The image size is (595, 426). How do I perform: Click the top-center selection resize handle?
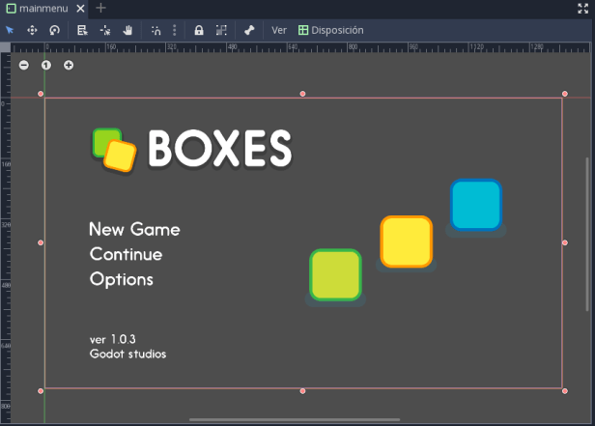point(302,94)
